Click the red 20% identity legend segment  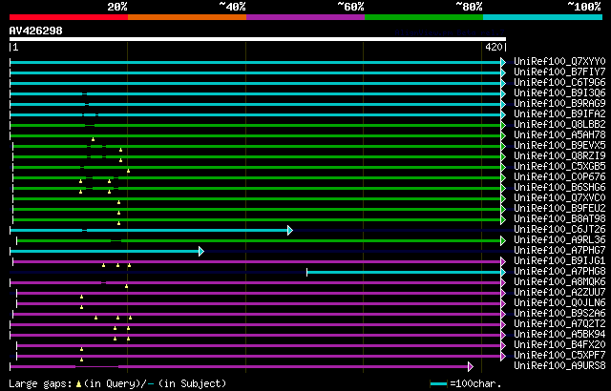(69, 17)
